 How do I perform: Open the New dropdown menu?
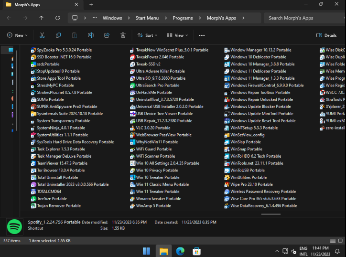coord(17,35)
